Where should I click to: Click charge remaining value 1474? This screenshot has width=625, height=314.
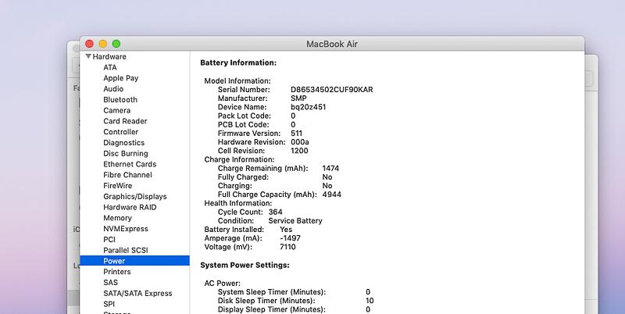click(x=330, y=169)
